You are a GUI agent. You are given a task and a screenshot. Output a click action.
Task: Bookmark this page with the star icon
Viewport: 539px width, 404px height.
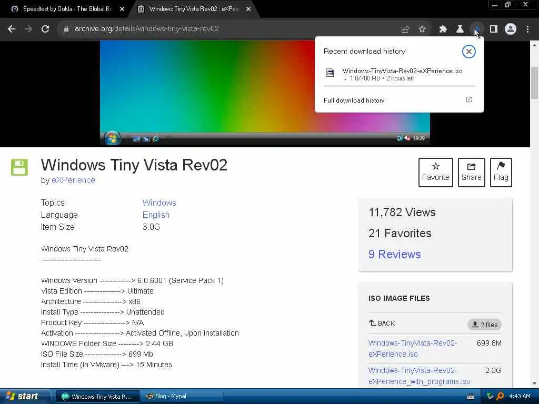(422, 29)
